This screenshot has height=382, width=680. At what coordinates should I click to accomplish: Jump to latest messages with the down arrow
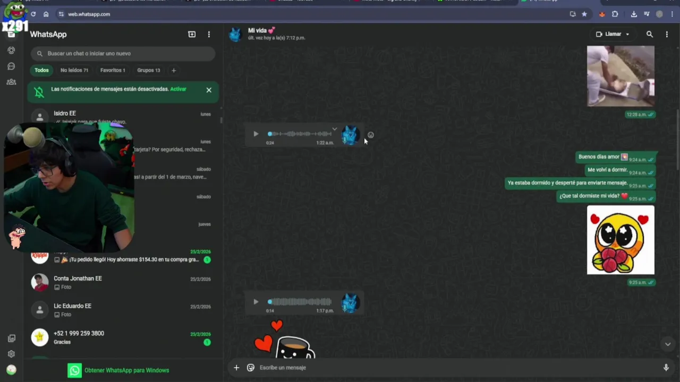coord(668,344)
